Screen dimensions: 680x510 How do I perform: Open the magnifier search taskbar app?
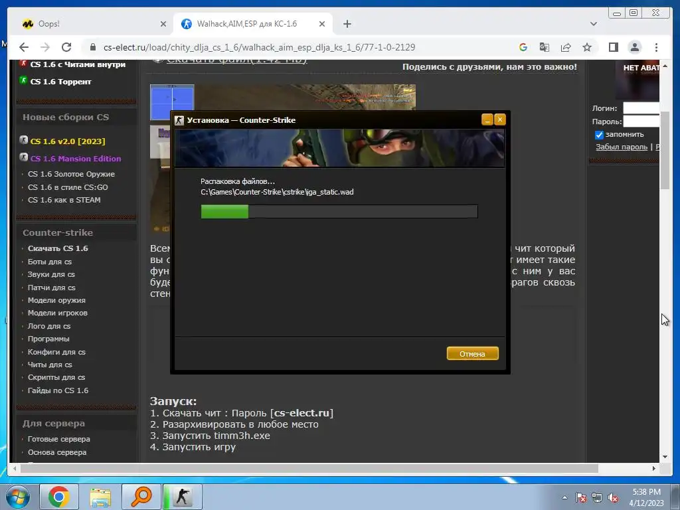(141, 497)
